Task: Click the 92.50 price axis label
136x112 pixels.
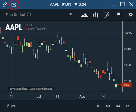Action: pyautogui.click(x=127, y=81)
